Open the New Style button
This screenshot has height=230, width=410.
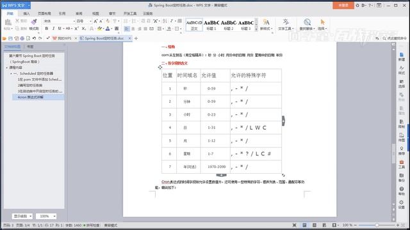(266, 24)
